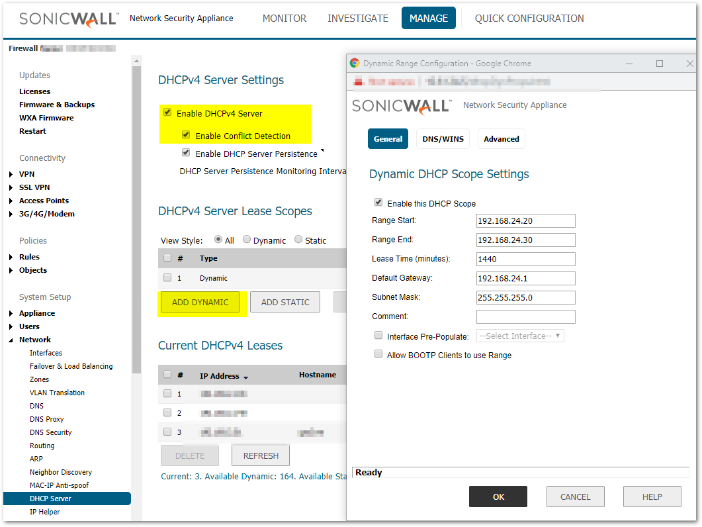This screenshot has width=702, height=527.
Task: Open the Select Interface dropdown
Action: point(520,336)
